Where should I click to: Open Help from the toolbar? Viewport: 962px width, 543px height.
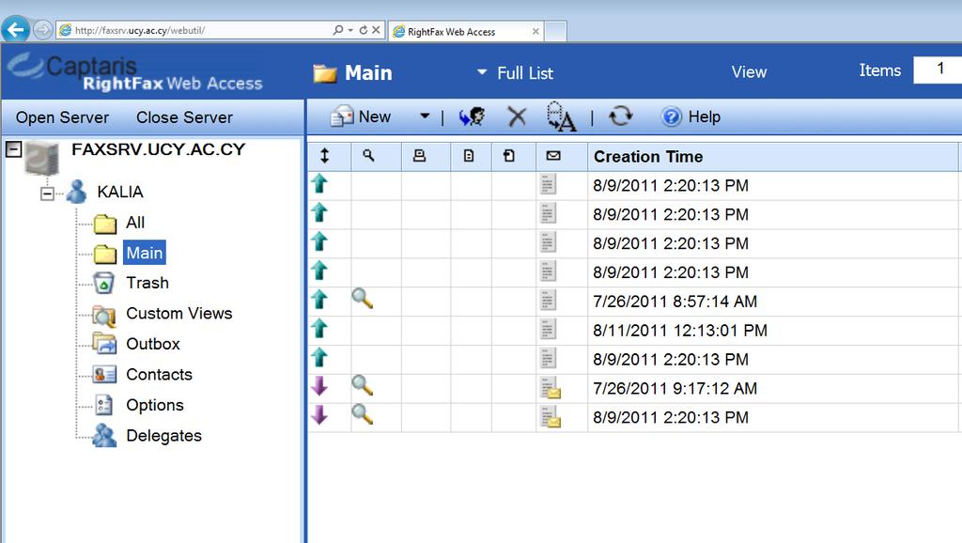[690, 116]
